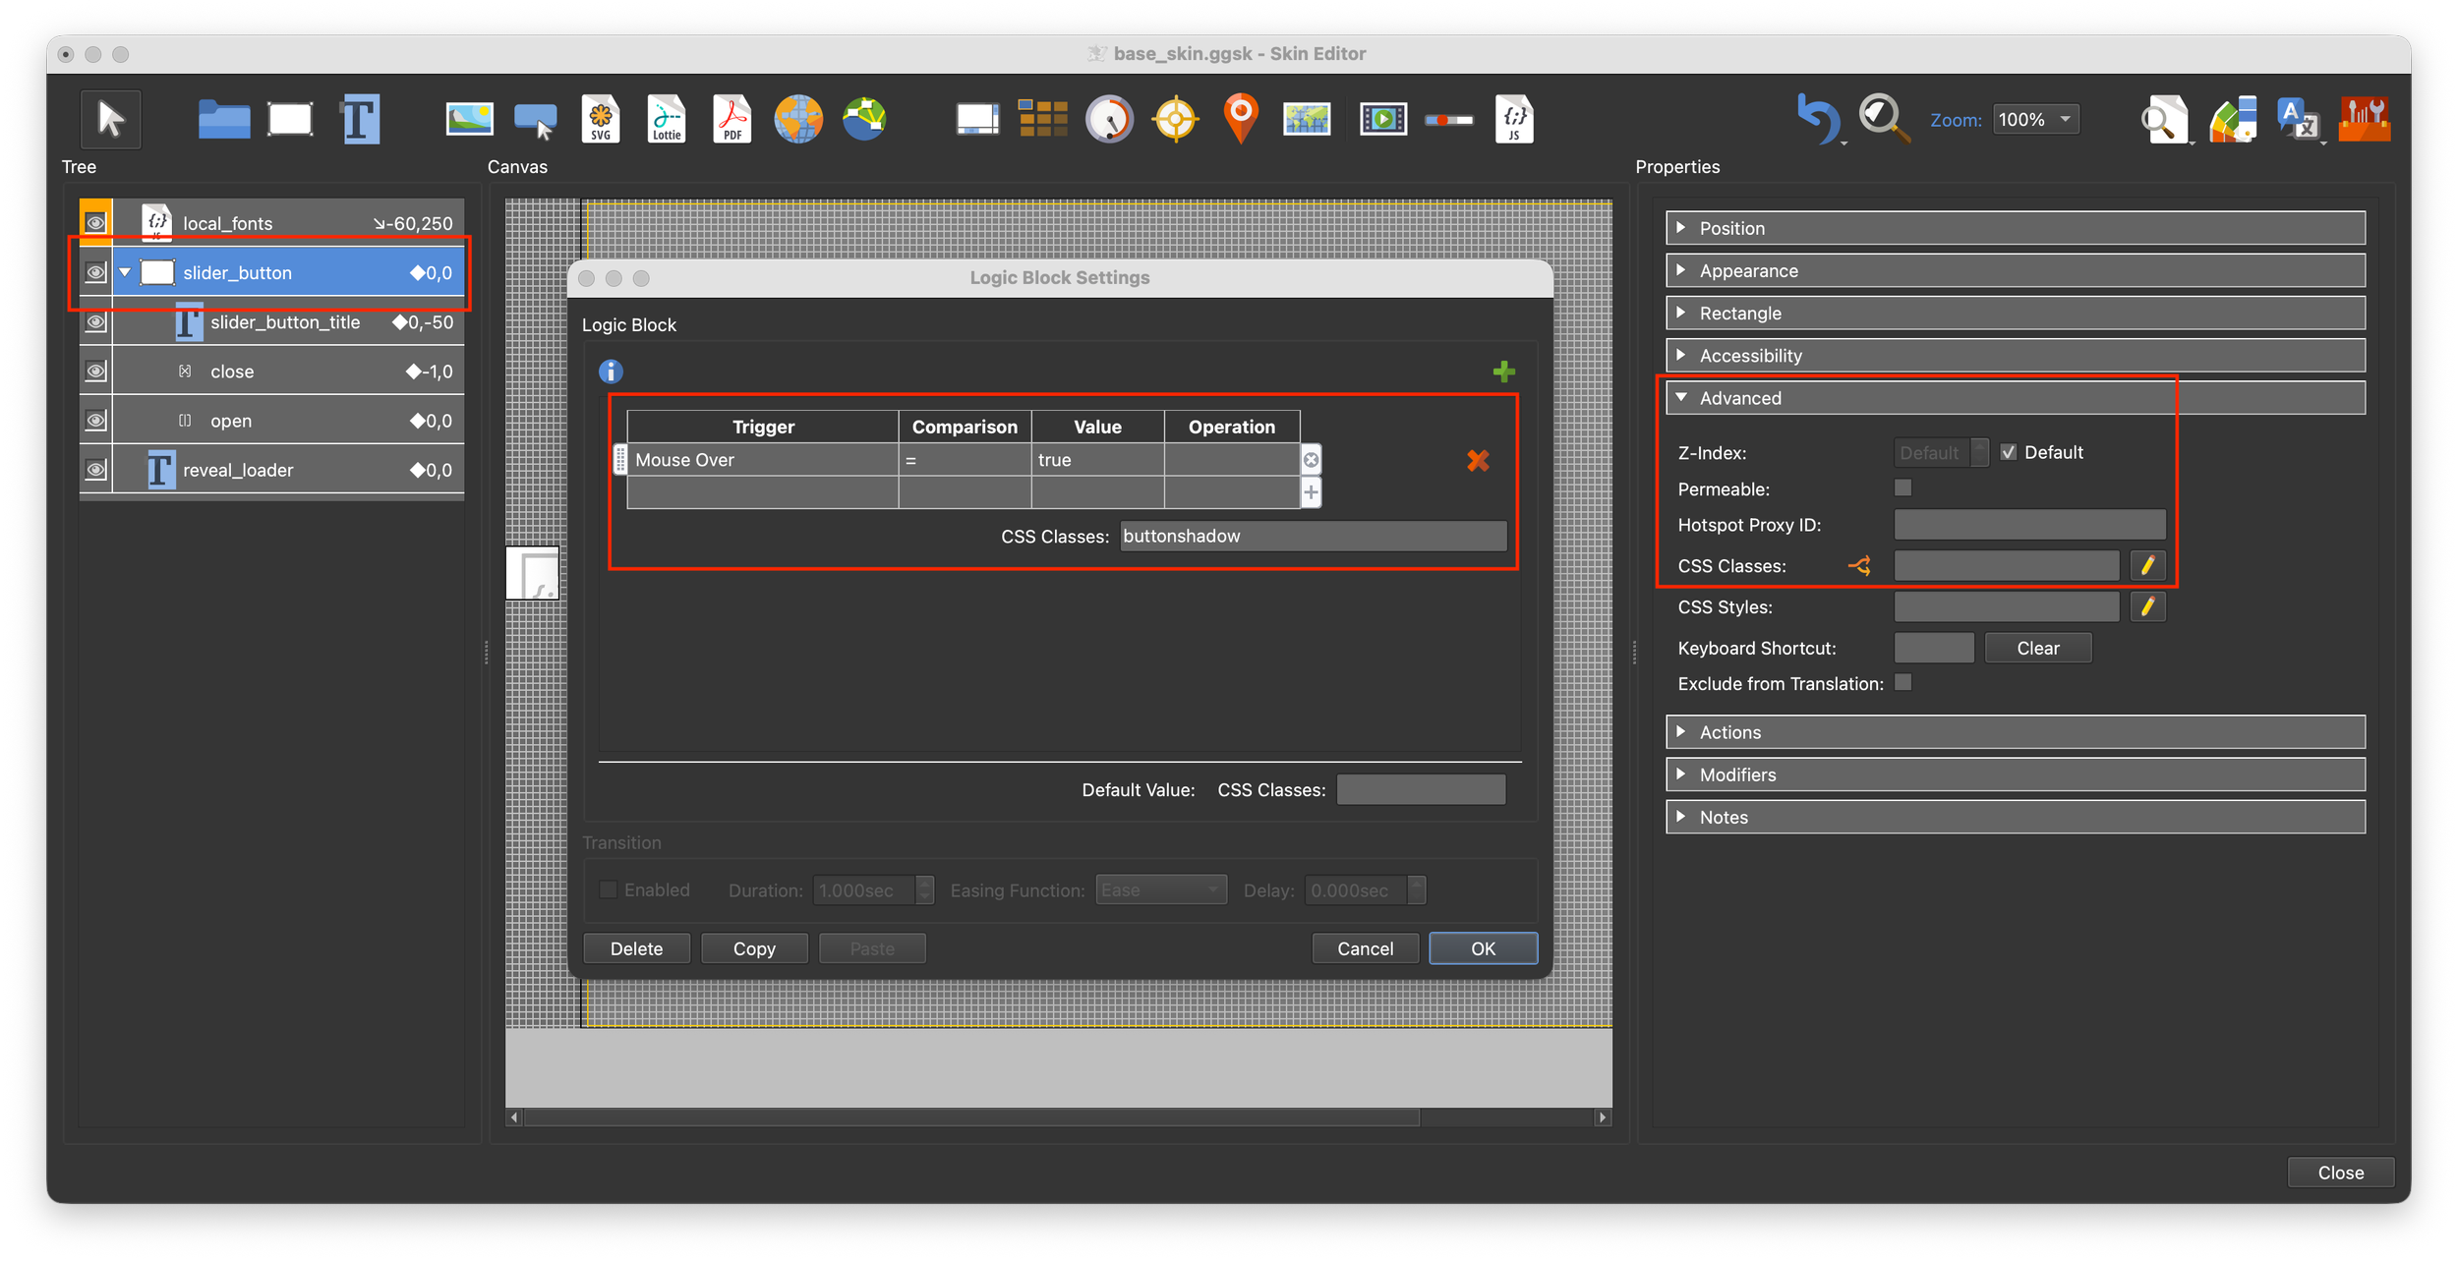This screenshot has height=1261, width=2458.
Task: Toggle the Permeable checkbox
Action: [1903, 488]
